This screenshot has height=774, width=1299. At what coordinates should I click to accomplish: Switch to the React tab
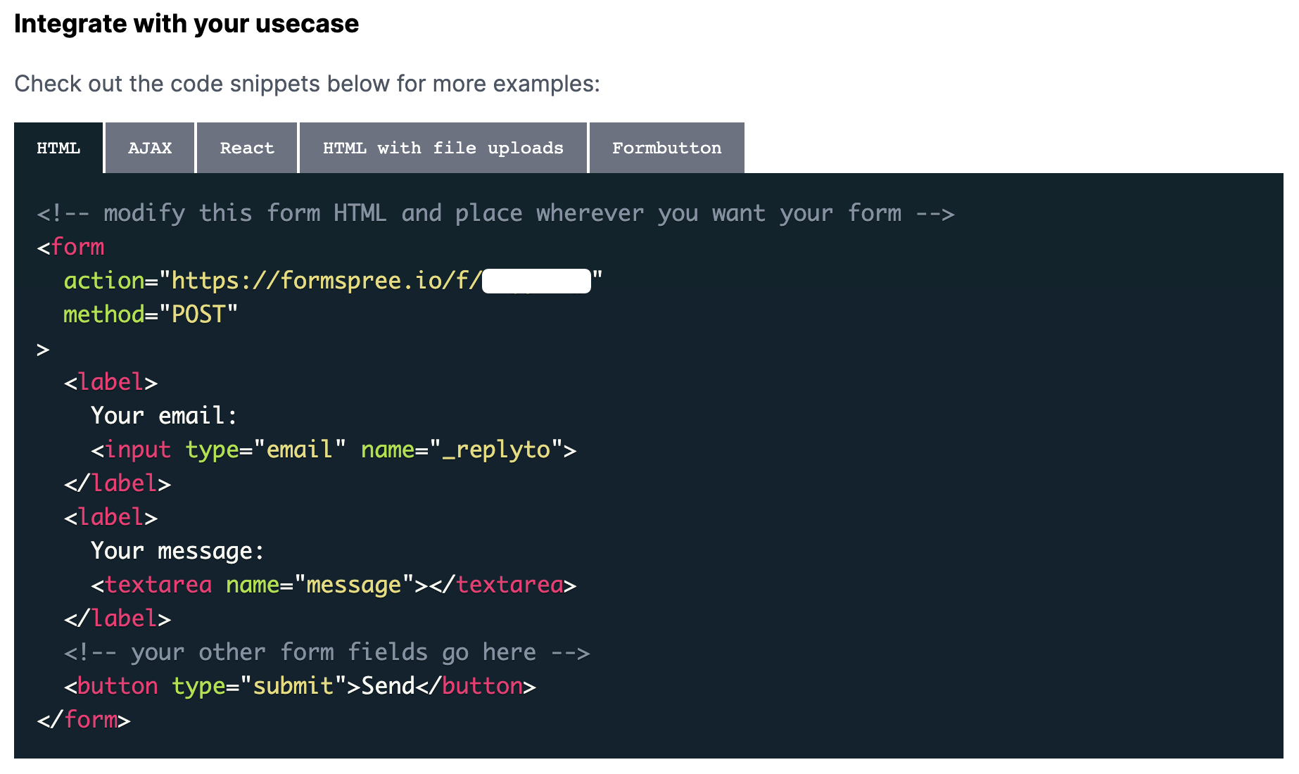[247, 148]
